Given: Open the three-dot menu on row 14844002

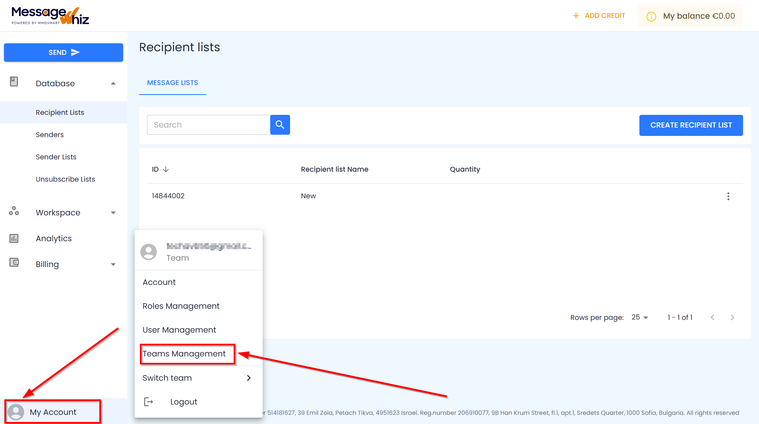Looking at the screenshot, I should 728,196.
